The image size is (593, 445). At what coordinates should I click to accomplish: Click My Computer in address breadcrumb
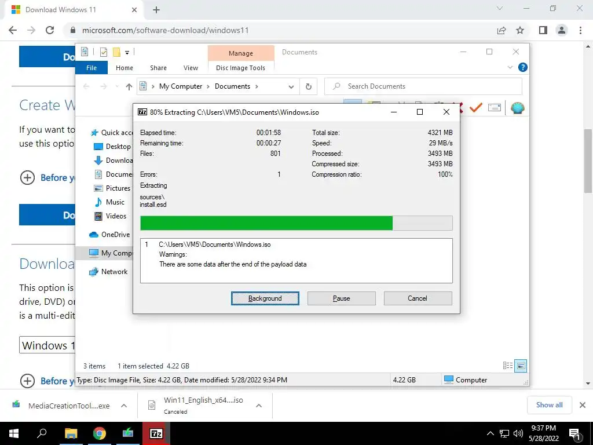point(181,86)
